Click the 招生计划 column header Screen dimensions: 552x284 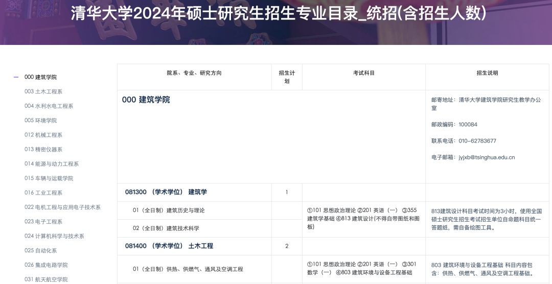pyautogui.click(x=287, y=77)
